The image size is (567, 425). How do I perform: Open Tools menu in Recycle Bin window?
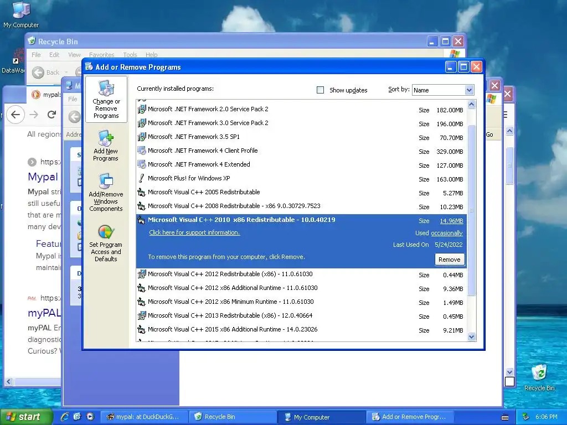tap(130, 55)
